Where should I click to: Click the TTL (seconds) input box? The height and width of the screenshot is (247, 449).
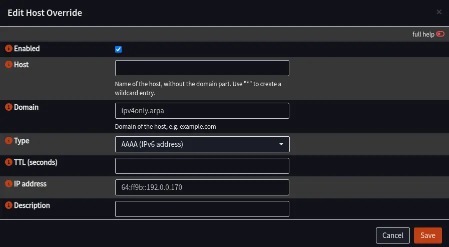[202, 166]
